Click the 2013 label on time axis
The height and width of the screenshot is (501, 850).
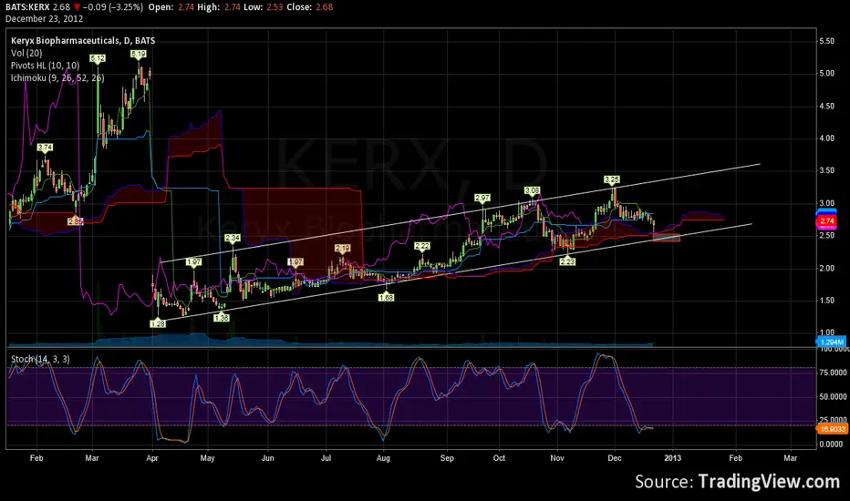coord(673,458)
